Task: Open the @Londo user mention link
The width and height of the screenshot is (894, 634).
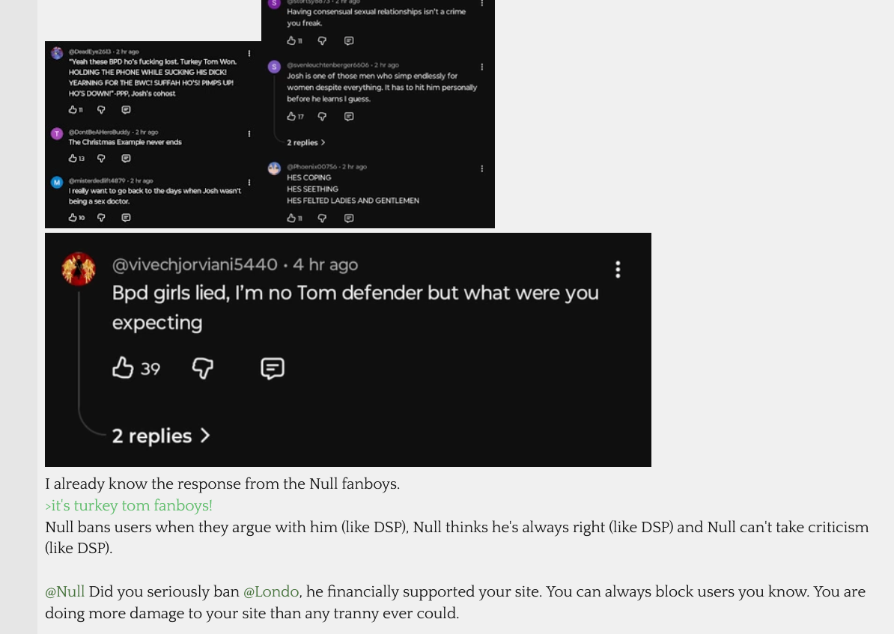Action: point(271,591)
